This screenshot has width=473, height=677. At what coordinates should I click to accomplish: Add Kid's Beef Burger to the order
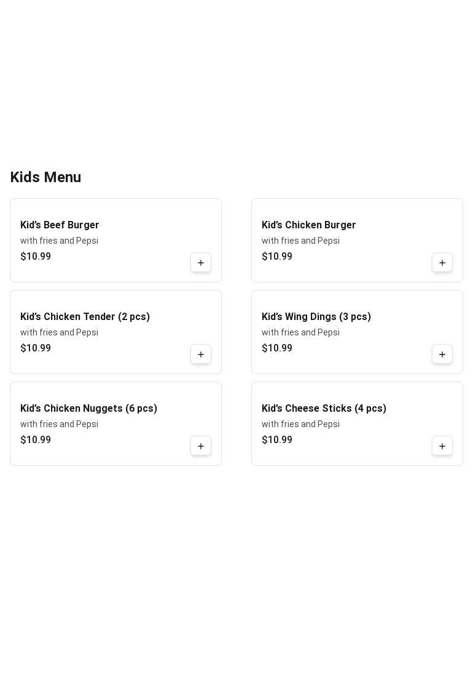tap(201, 263)
